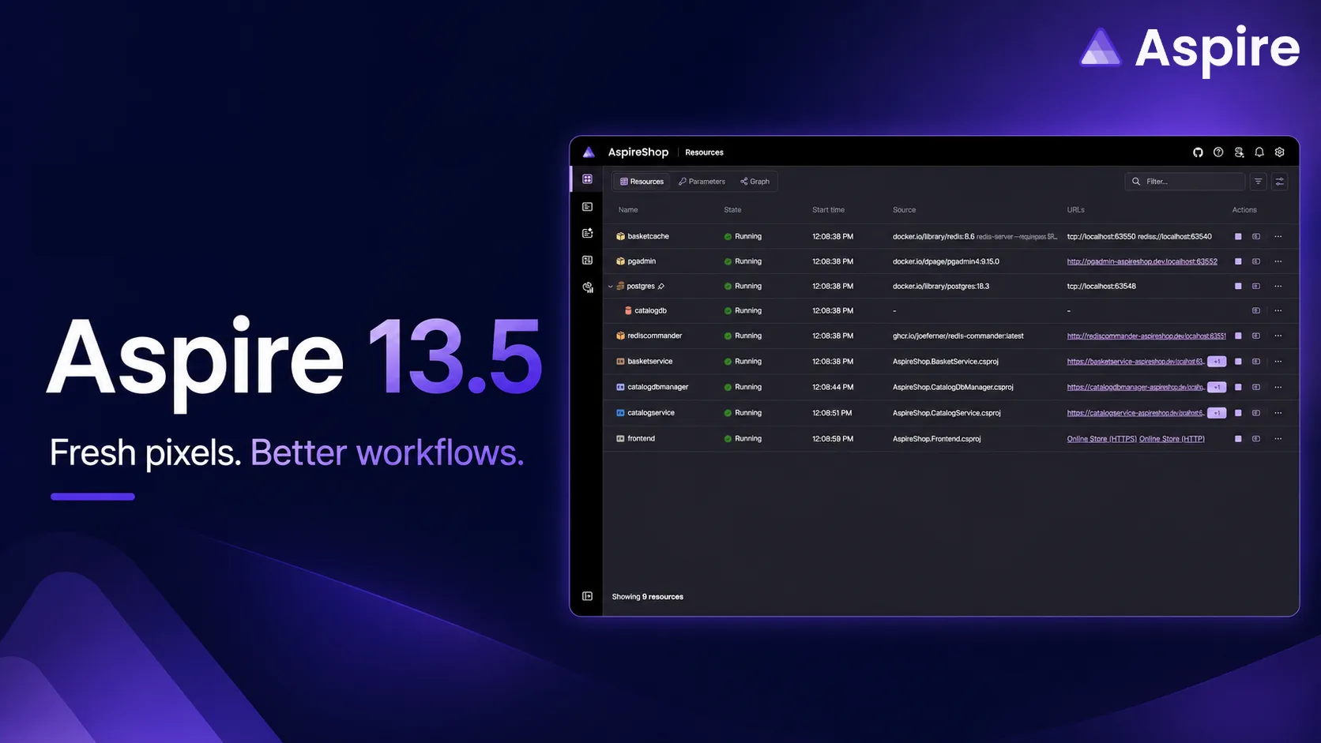Open more actions menu for pgadmin
The height and width of the screenshot is (743, 1321).
click(x=1278, y=261)
